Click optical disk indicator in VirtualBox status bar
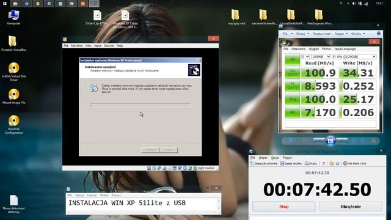391x220 pixels. click(154, 168)
